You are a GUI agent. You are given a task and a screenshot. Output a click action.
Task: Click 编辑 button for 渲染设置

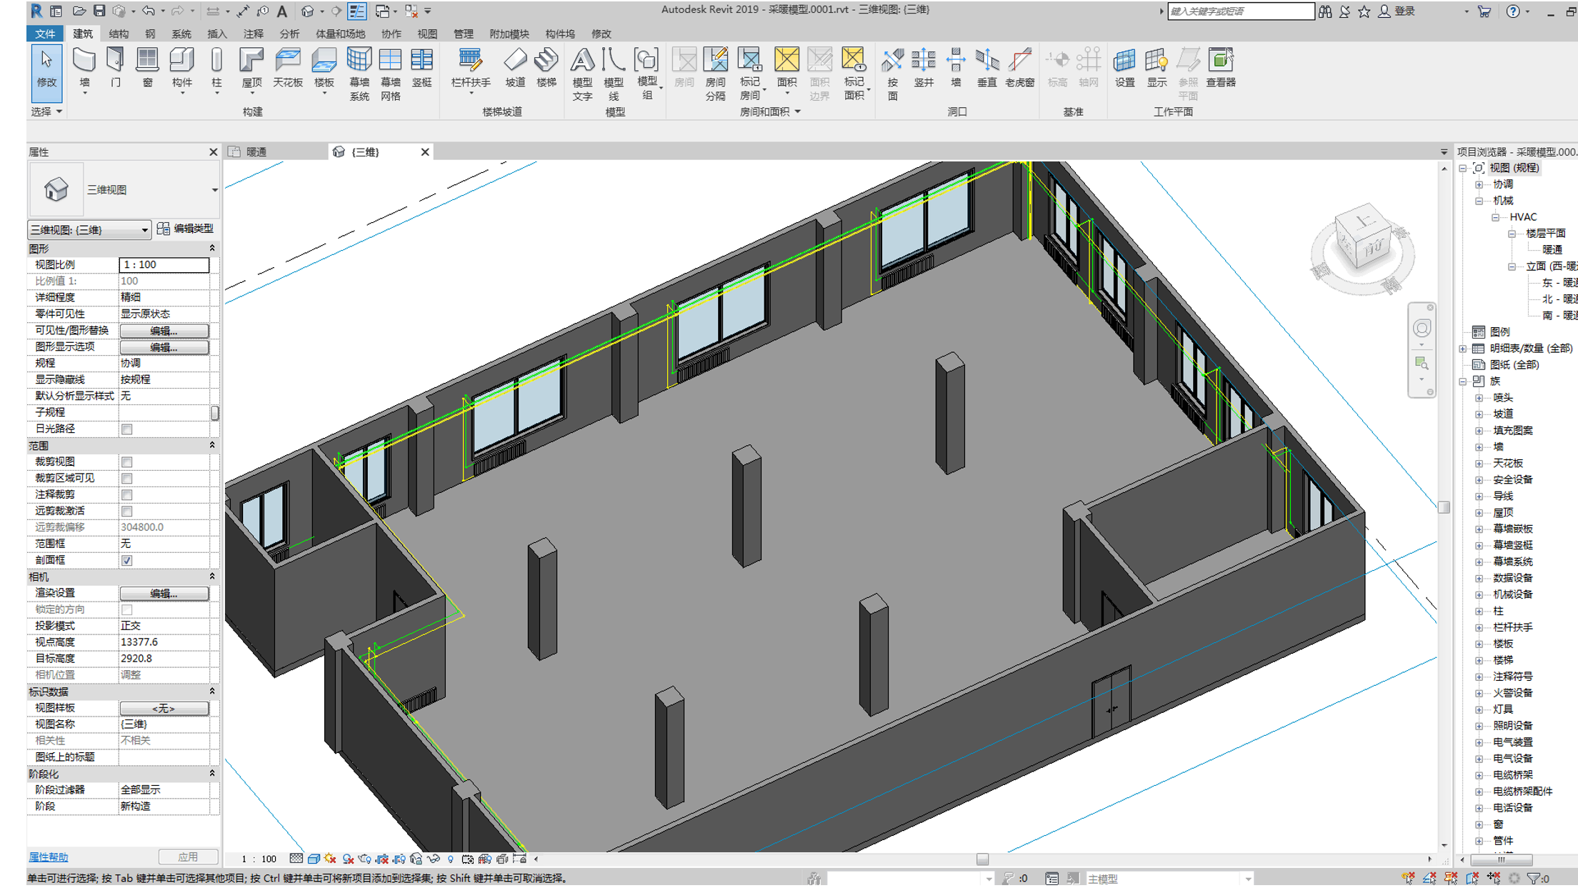point(164,594)
